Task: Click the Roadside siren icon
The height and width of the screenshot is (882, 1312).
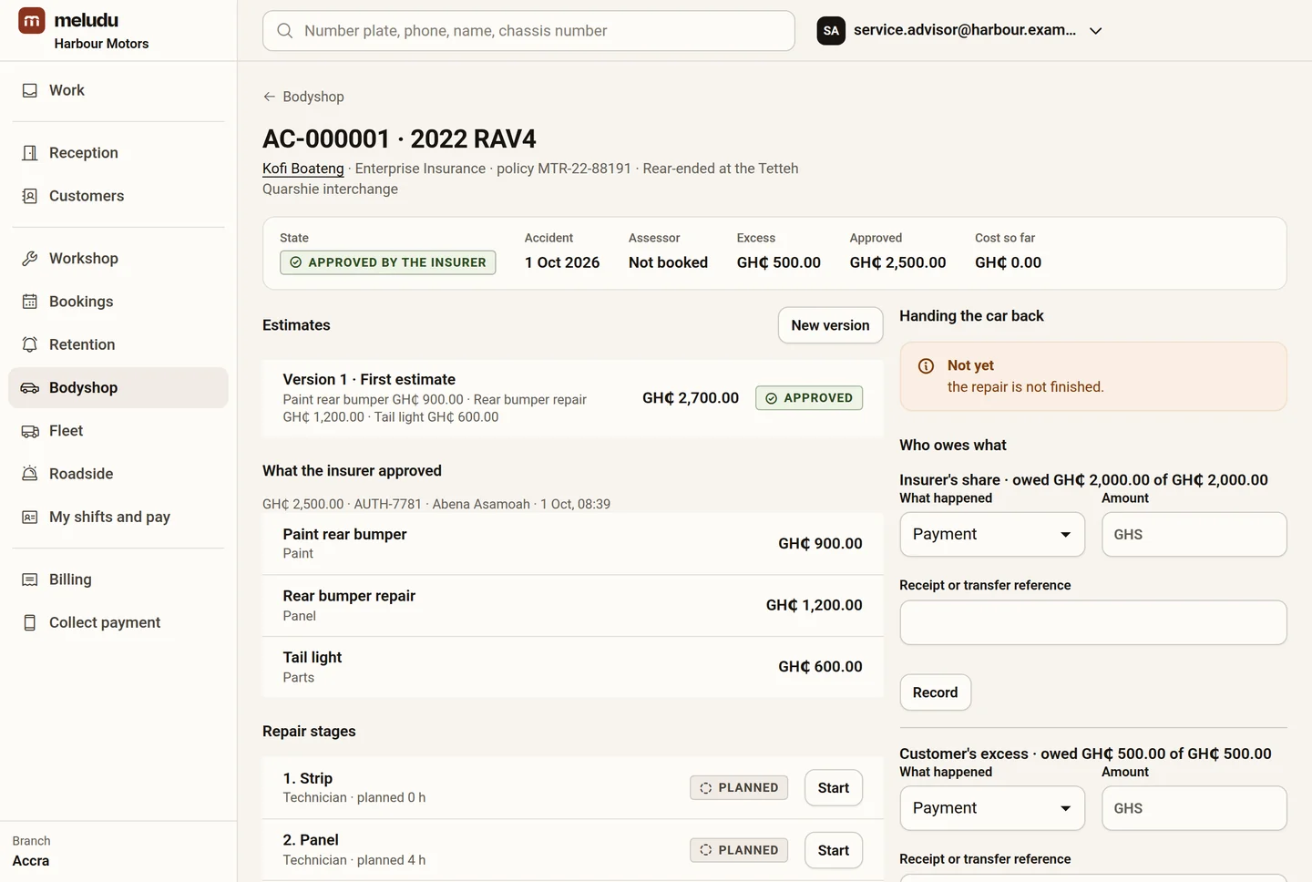Action: [30, 474]
